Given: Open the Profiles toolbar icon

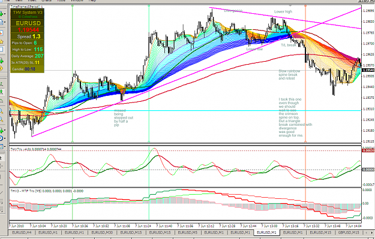Looking at the screenshot, I should point(1,22).
